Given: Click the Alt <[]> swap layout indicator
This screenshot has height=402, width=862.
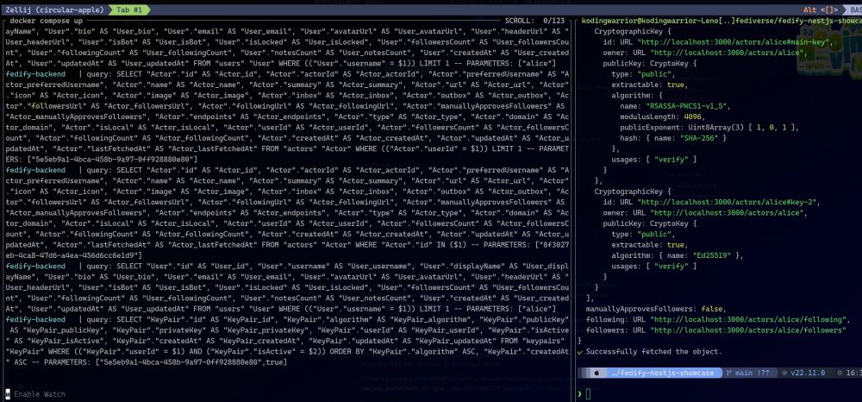Looking at the screenshot, I should click(820, 9).
